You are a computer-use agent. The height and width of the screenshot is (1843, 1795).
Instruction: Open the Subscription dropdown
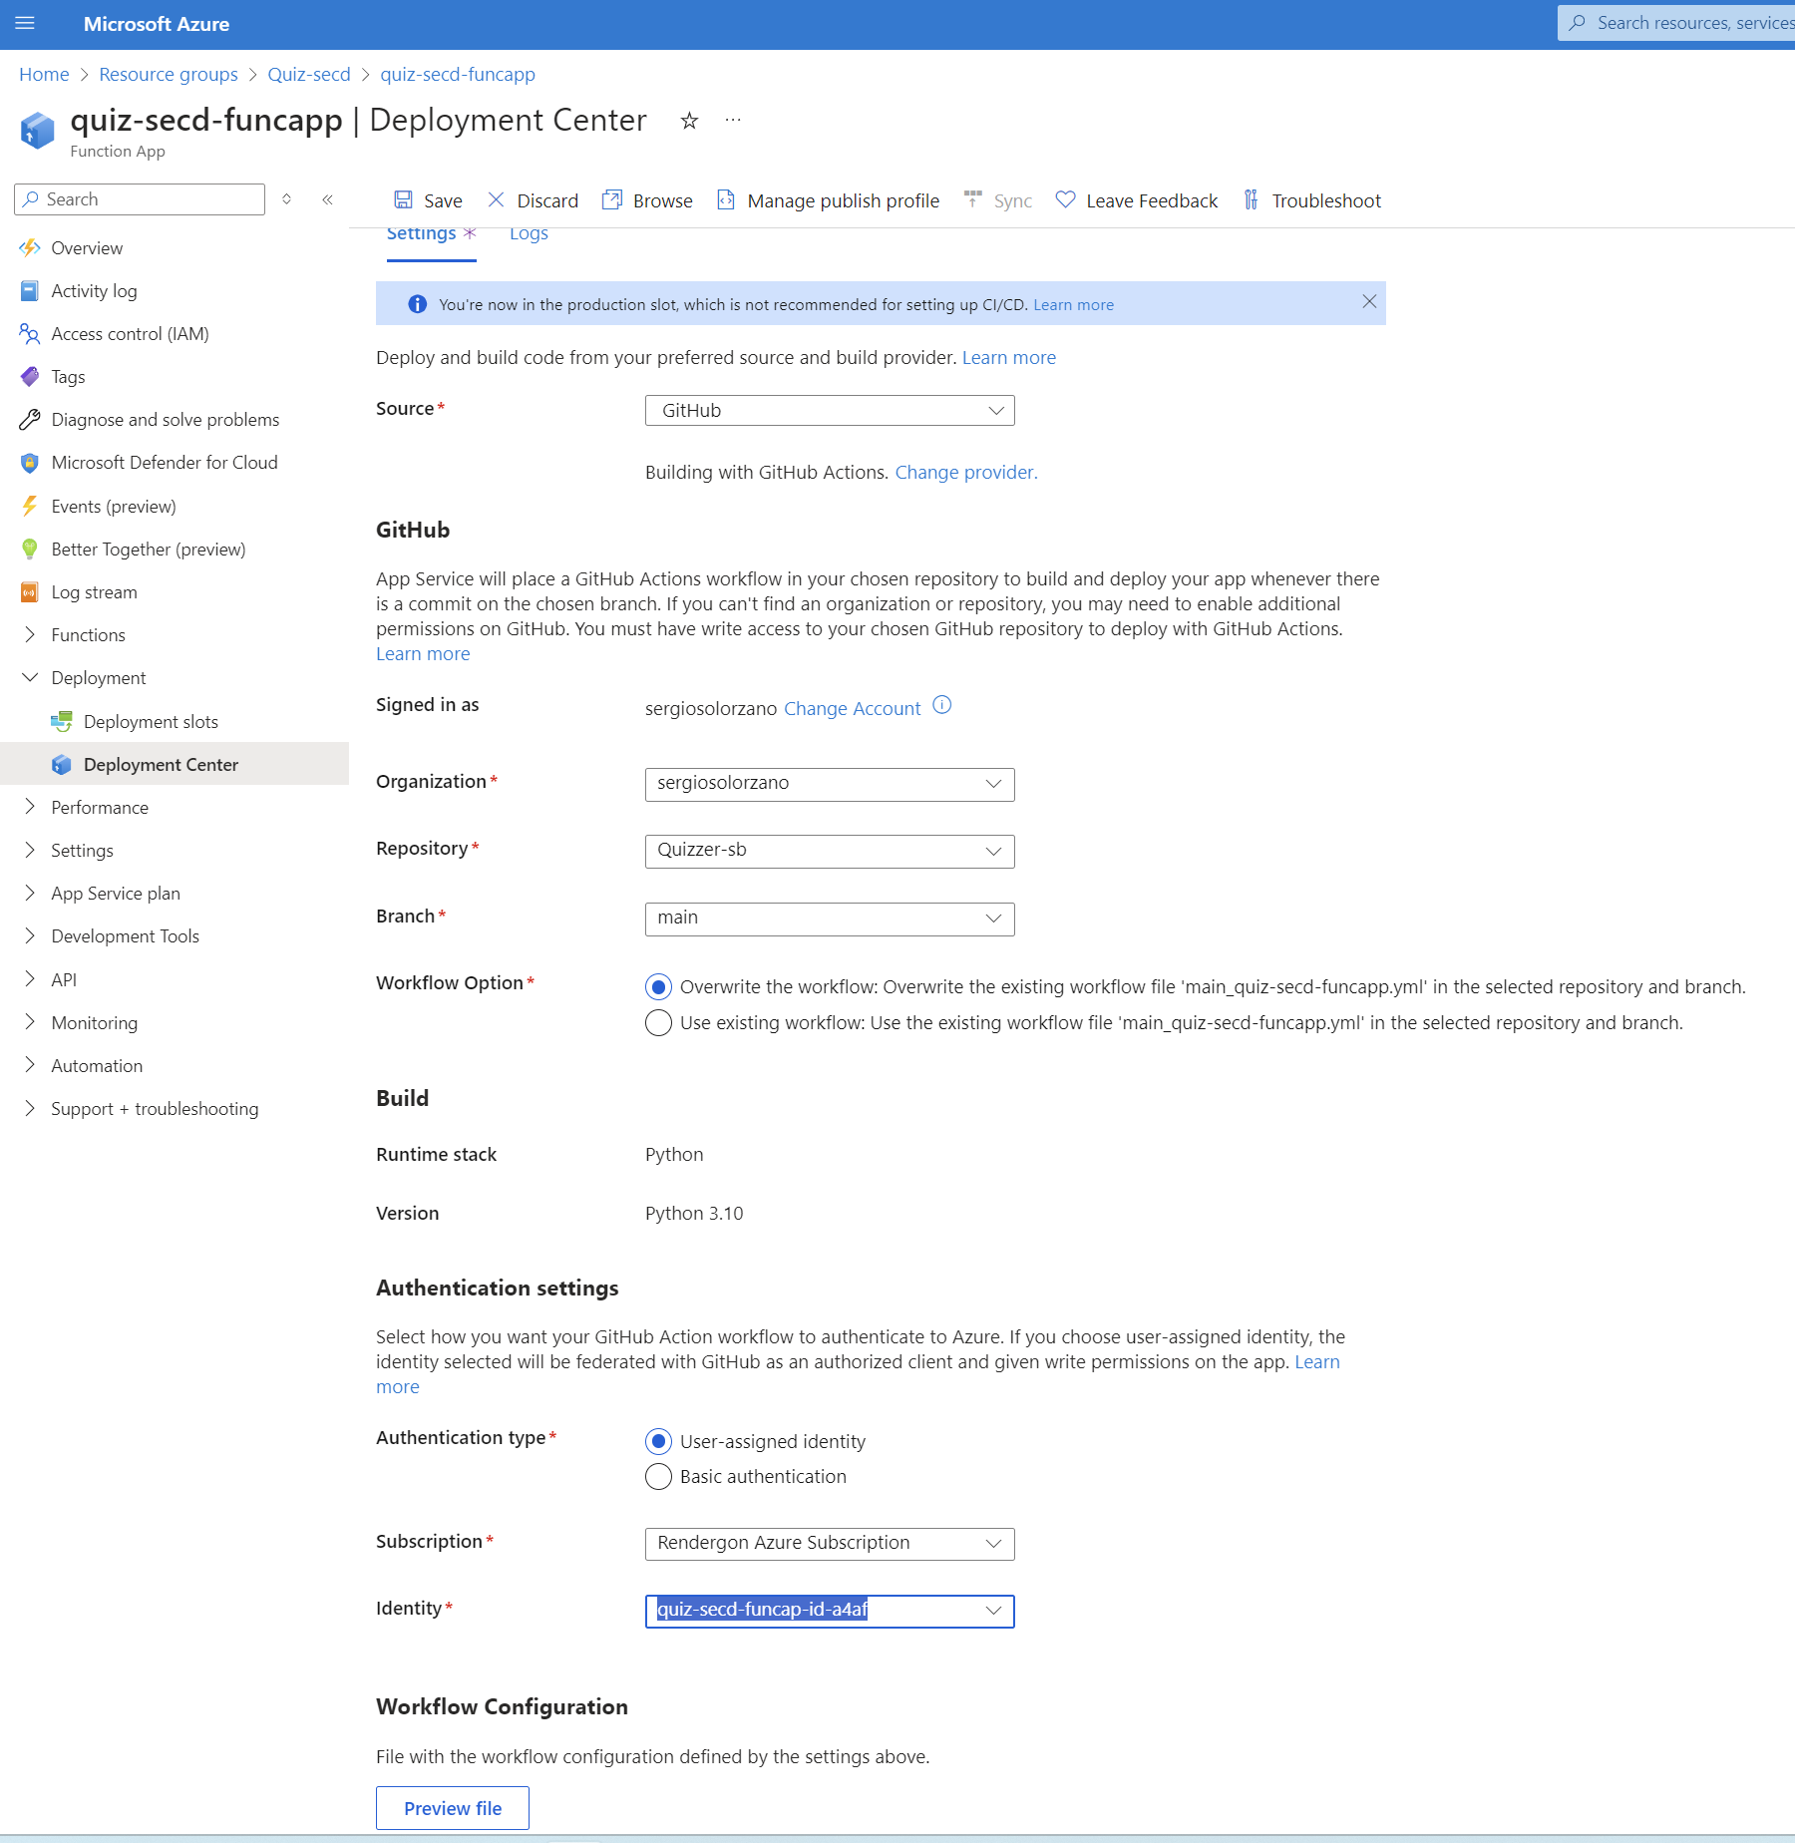pos(830,1544)
